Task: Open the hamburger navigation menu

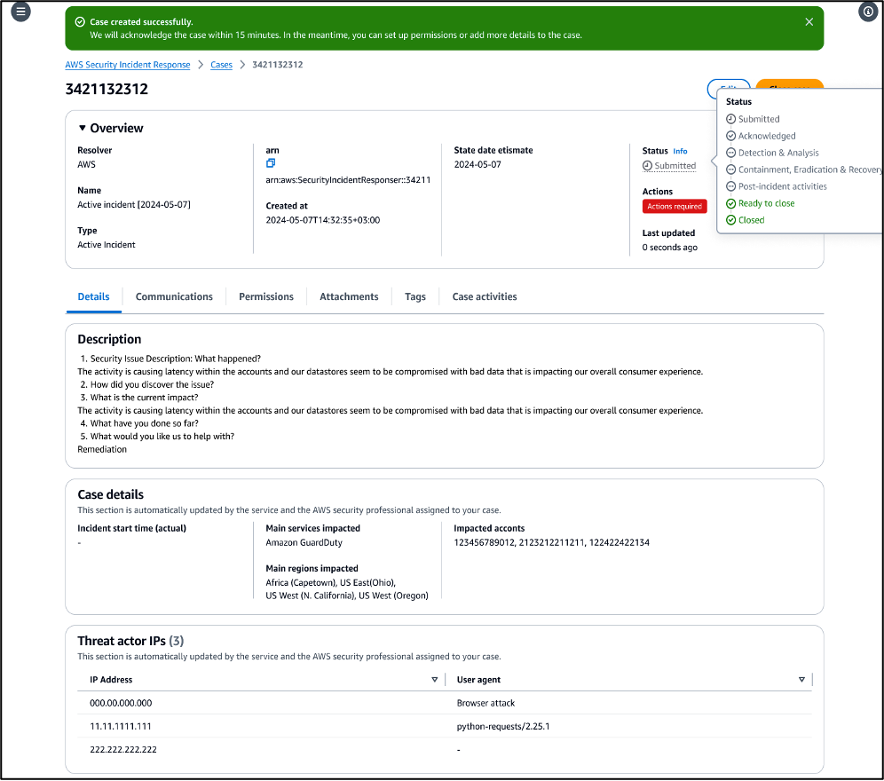Action: (21, 12)
